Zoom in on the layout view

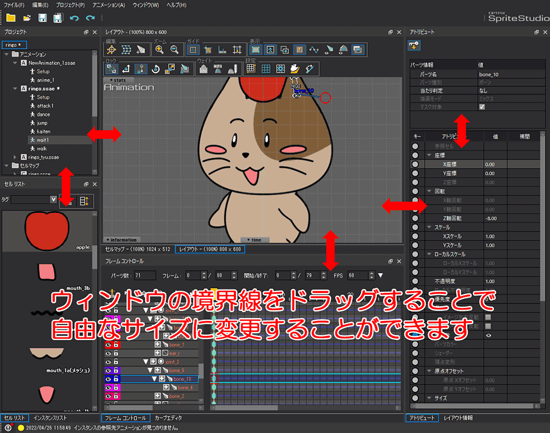pos(160,50)
